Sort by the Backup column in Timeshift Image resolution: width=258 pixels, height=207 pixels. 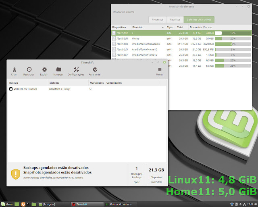(x=28, y=83)
